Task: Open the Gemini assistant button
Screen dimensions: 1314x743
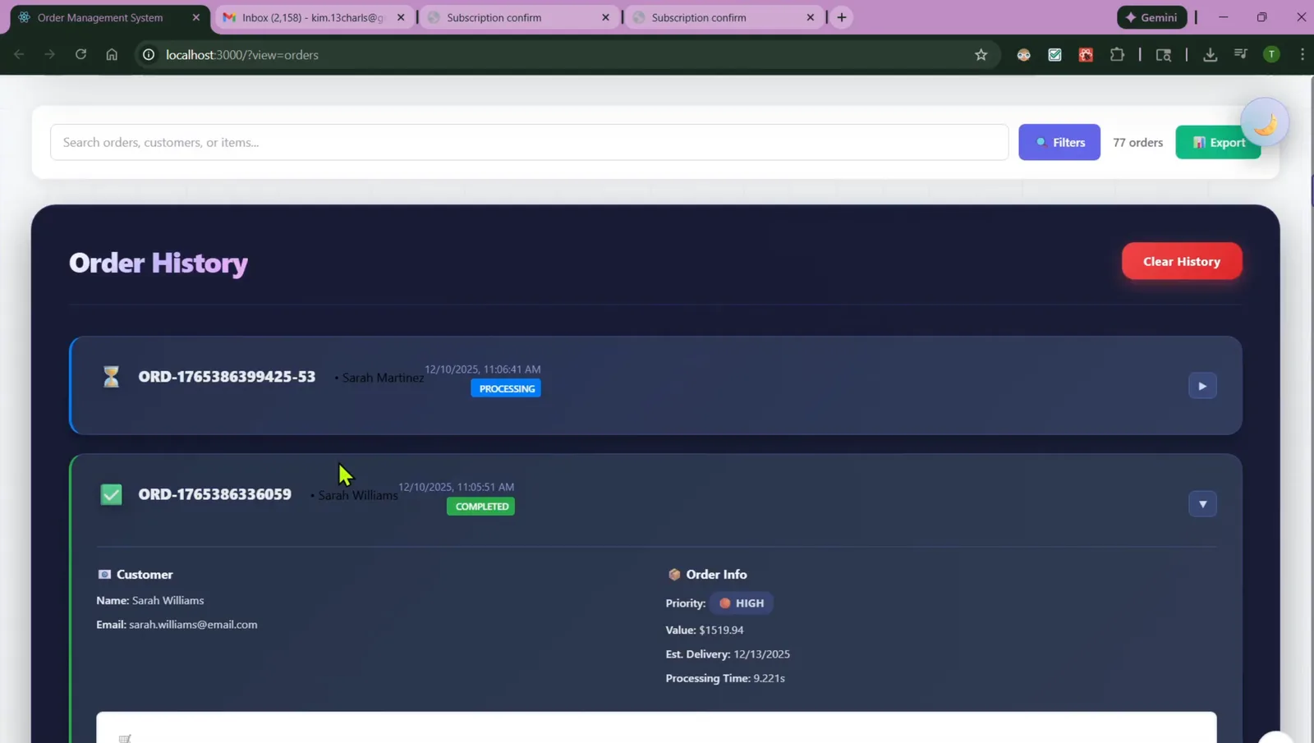Action: (x=1151, y=17)
